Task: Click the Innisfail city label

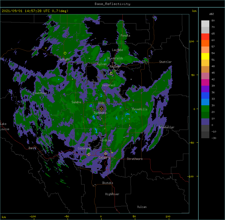Action: click(x=108, y=85)
